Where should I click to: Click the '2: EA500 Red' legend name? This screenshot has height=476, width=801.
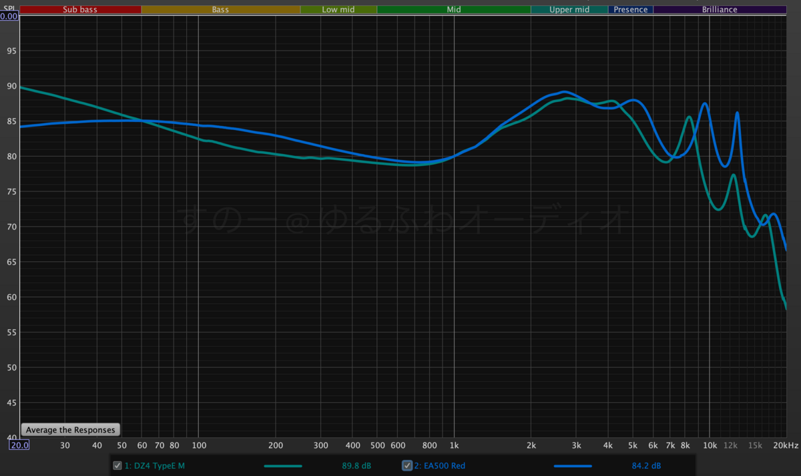439,465
